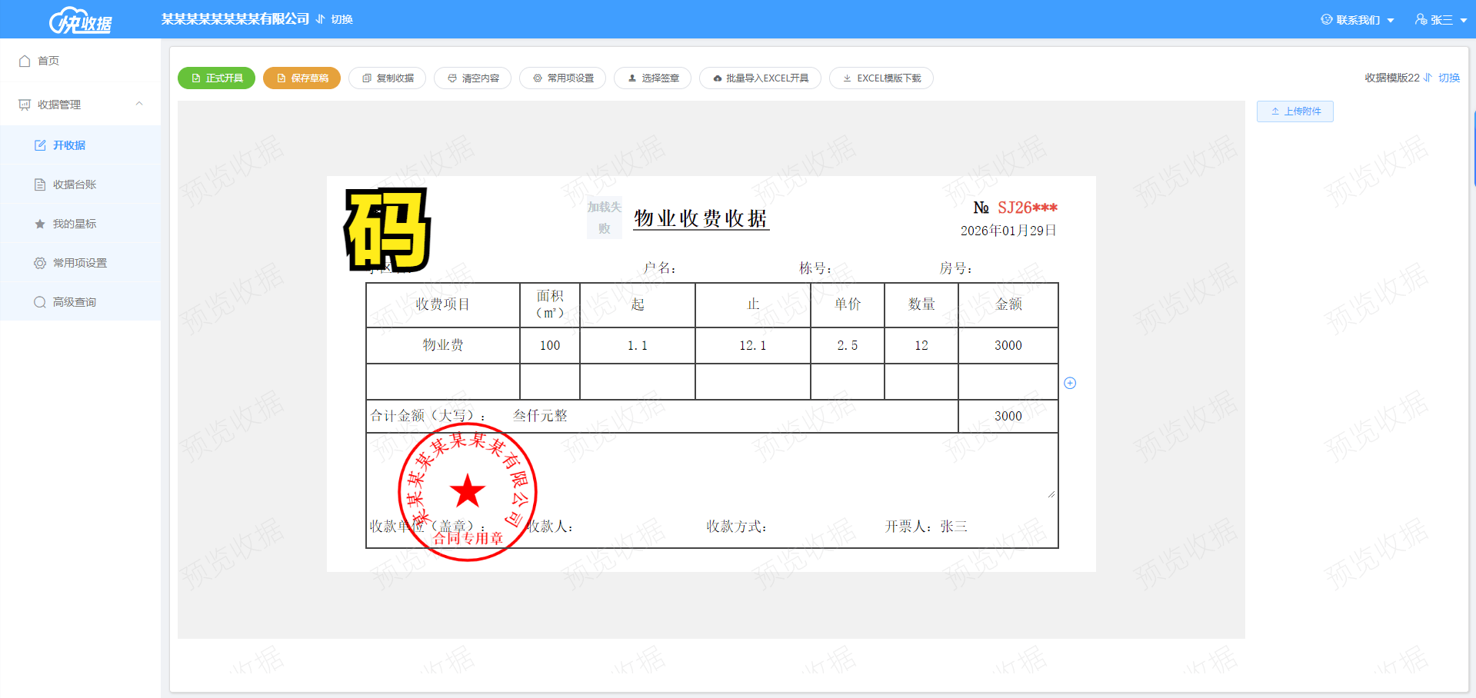Collapse the 收据管理 sidebar section
This screenshot has height=698, width=1476.
tap(139, 104)
